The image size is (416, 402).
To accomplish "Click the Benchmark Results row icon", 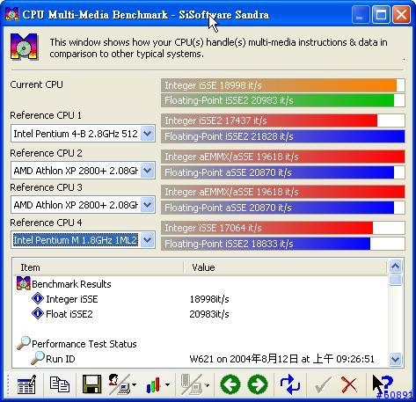I will coord(24,283).
